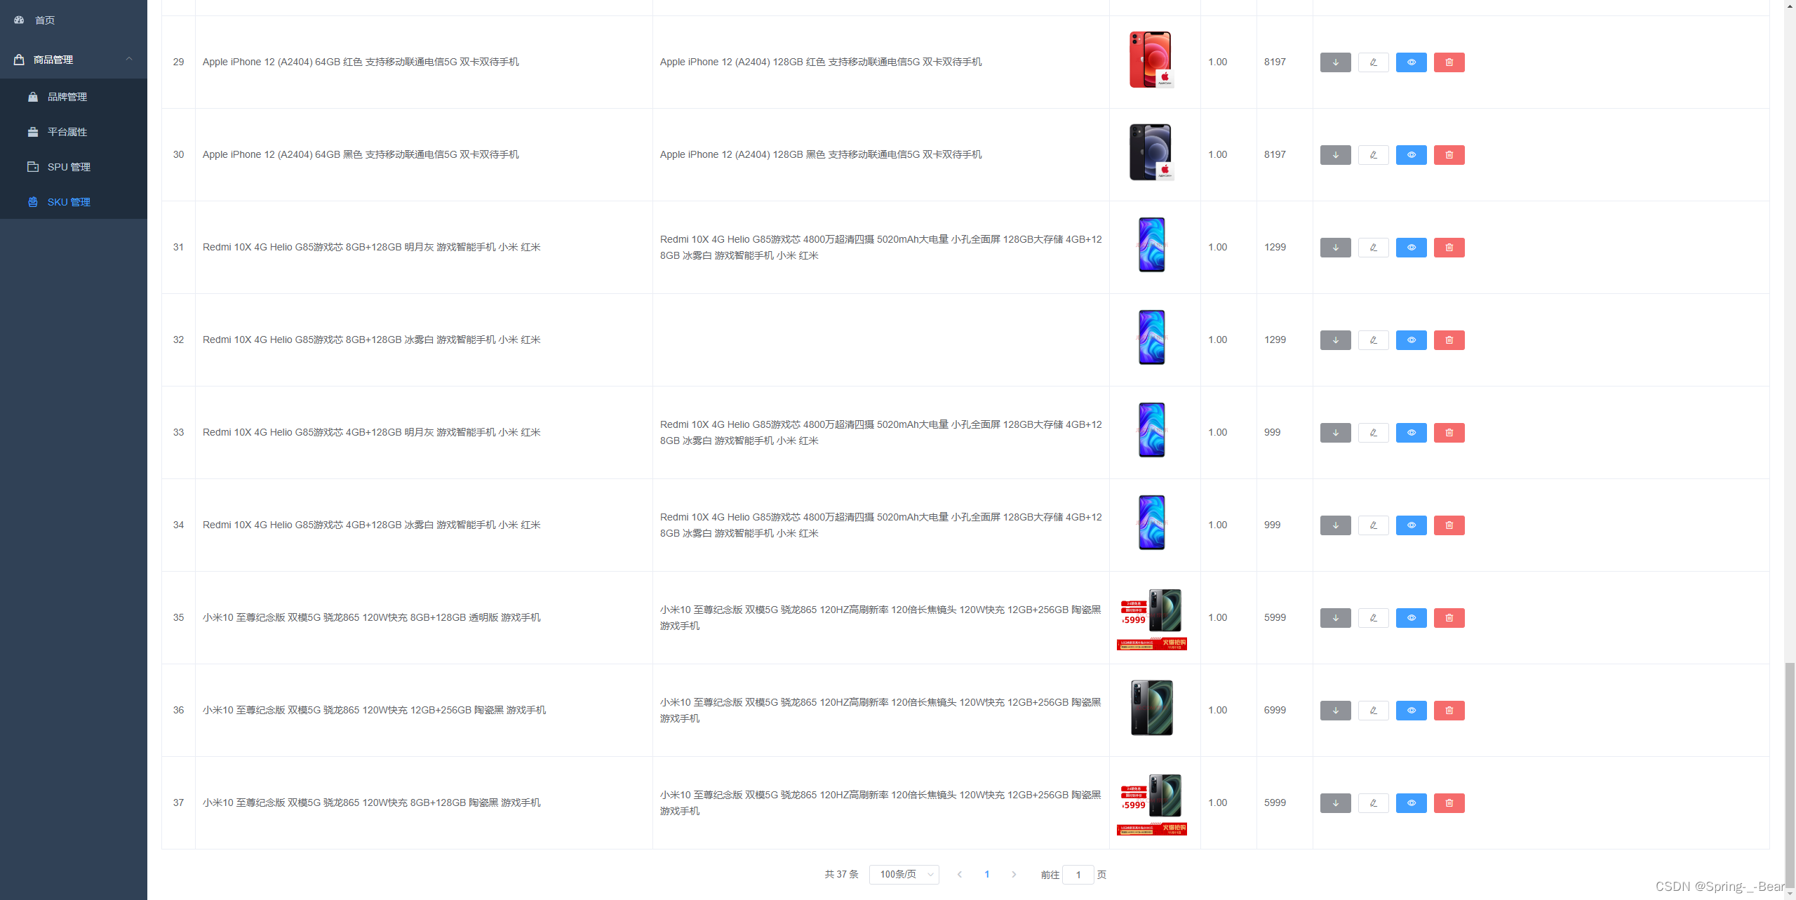Viewport: 1796px width, 900px height.
Task: View details of row 37 via eye icon
Action: 1411,803
